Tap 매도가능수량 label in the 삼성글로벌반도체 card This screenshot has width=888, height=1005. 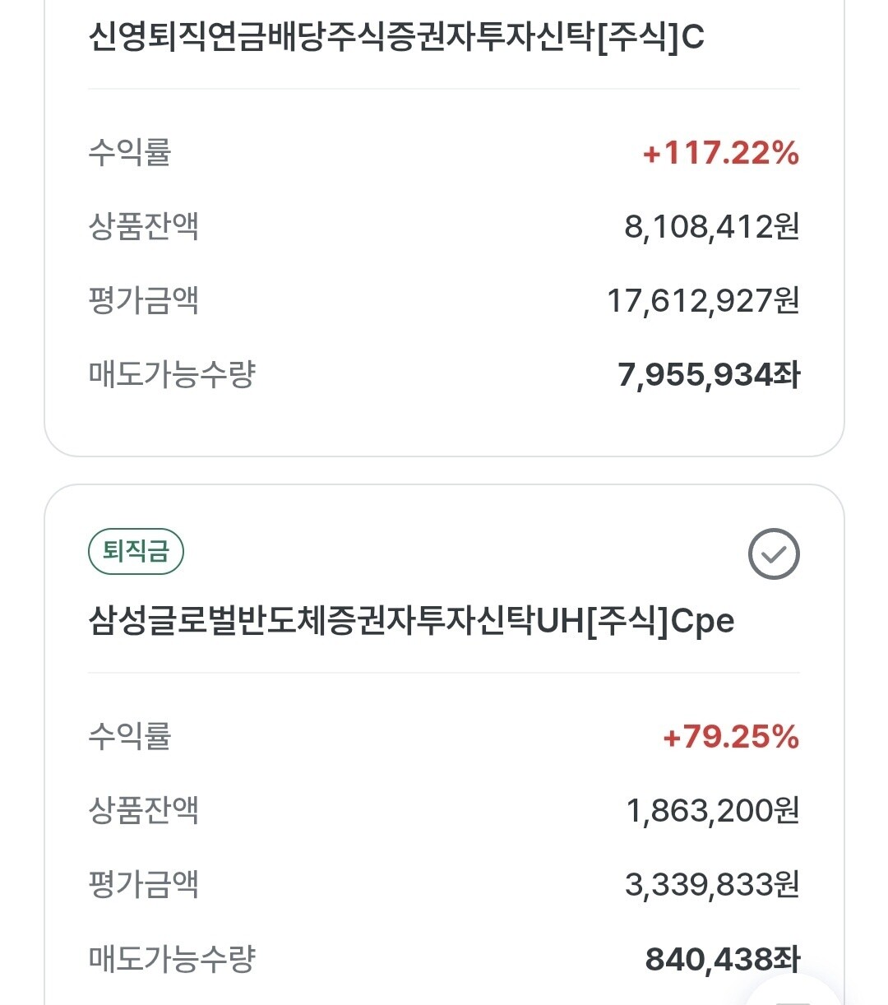[x=172, y=958]
